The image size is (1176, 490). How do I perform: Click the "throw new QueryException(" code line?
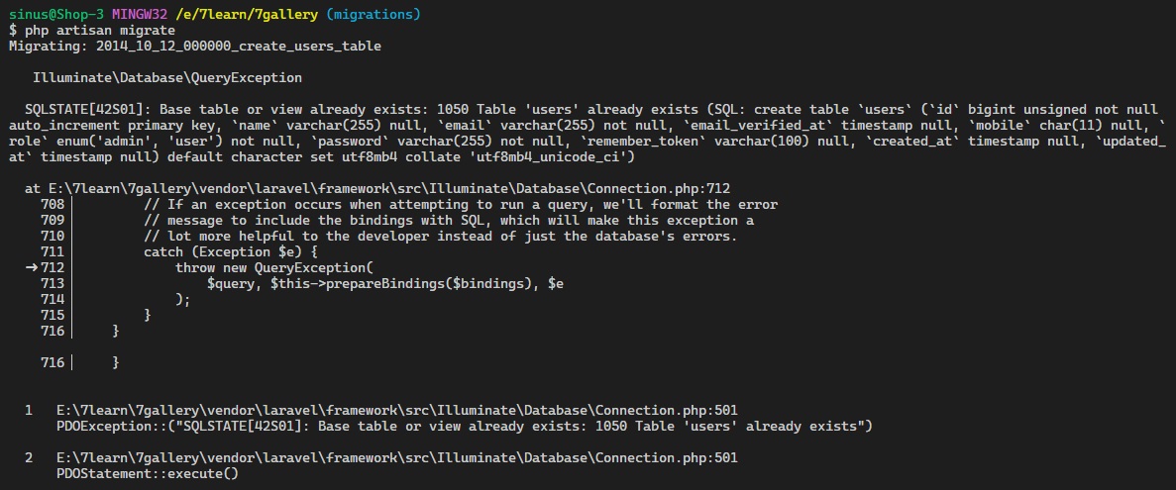coord(274,267)
